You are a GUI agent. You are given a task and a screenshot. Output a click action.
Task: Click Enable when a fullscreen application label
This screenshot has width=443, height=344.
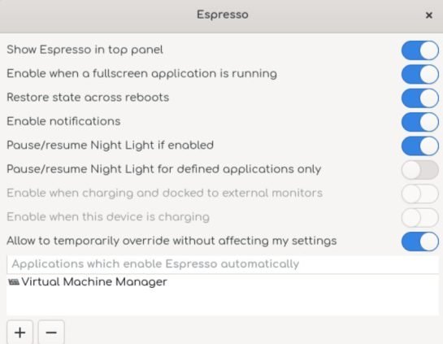[x=141, y=74]
